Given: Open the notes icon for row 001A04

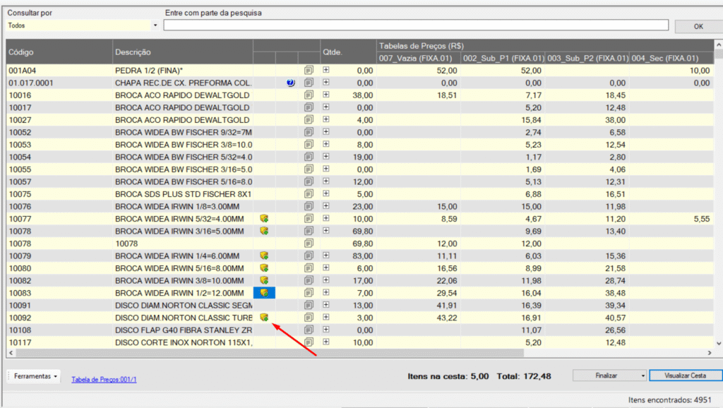Looking at the screenshot, I should tap(309, 71).
